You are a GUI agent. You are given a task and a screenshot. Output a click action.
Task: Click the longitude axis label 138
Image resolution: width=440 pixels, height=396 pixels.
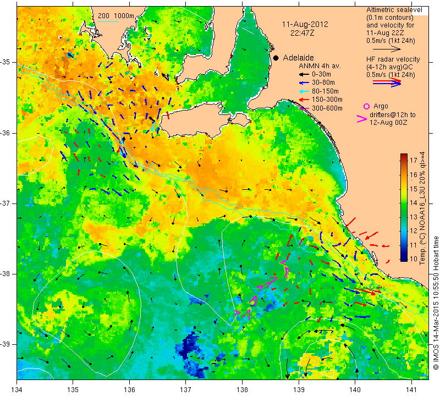pyautogui.click(x=242, y=390)
